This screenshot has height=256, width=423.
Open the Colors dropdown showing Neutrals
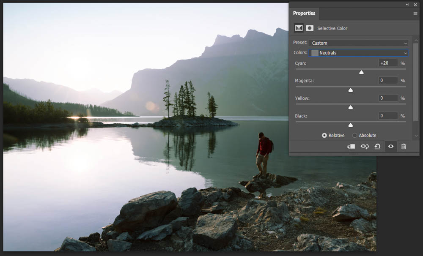359,53
